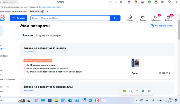
Task: Click the battery saver icon in toolbar
Action: (163, 2)
